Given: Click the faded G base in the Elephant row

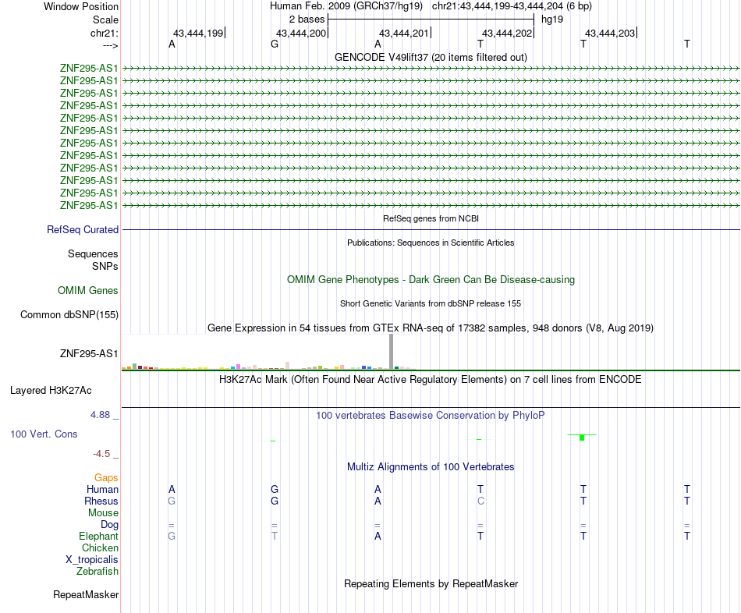Looking at the screenshot, I should 172,536.
